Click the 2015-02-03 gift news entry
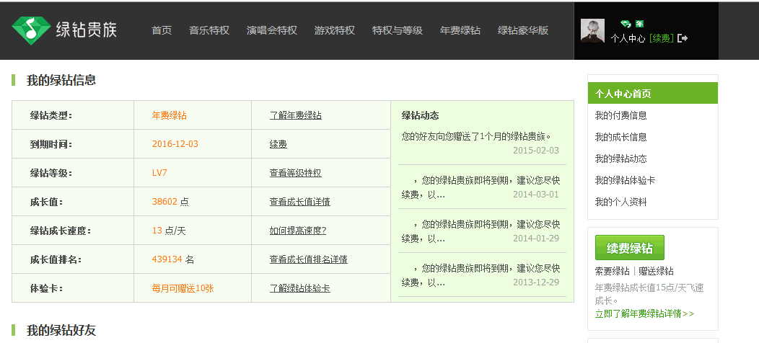 481,143
